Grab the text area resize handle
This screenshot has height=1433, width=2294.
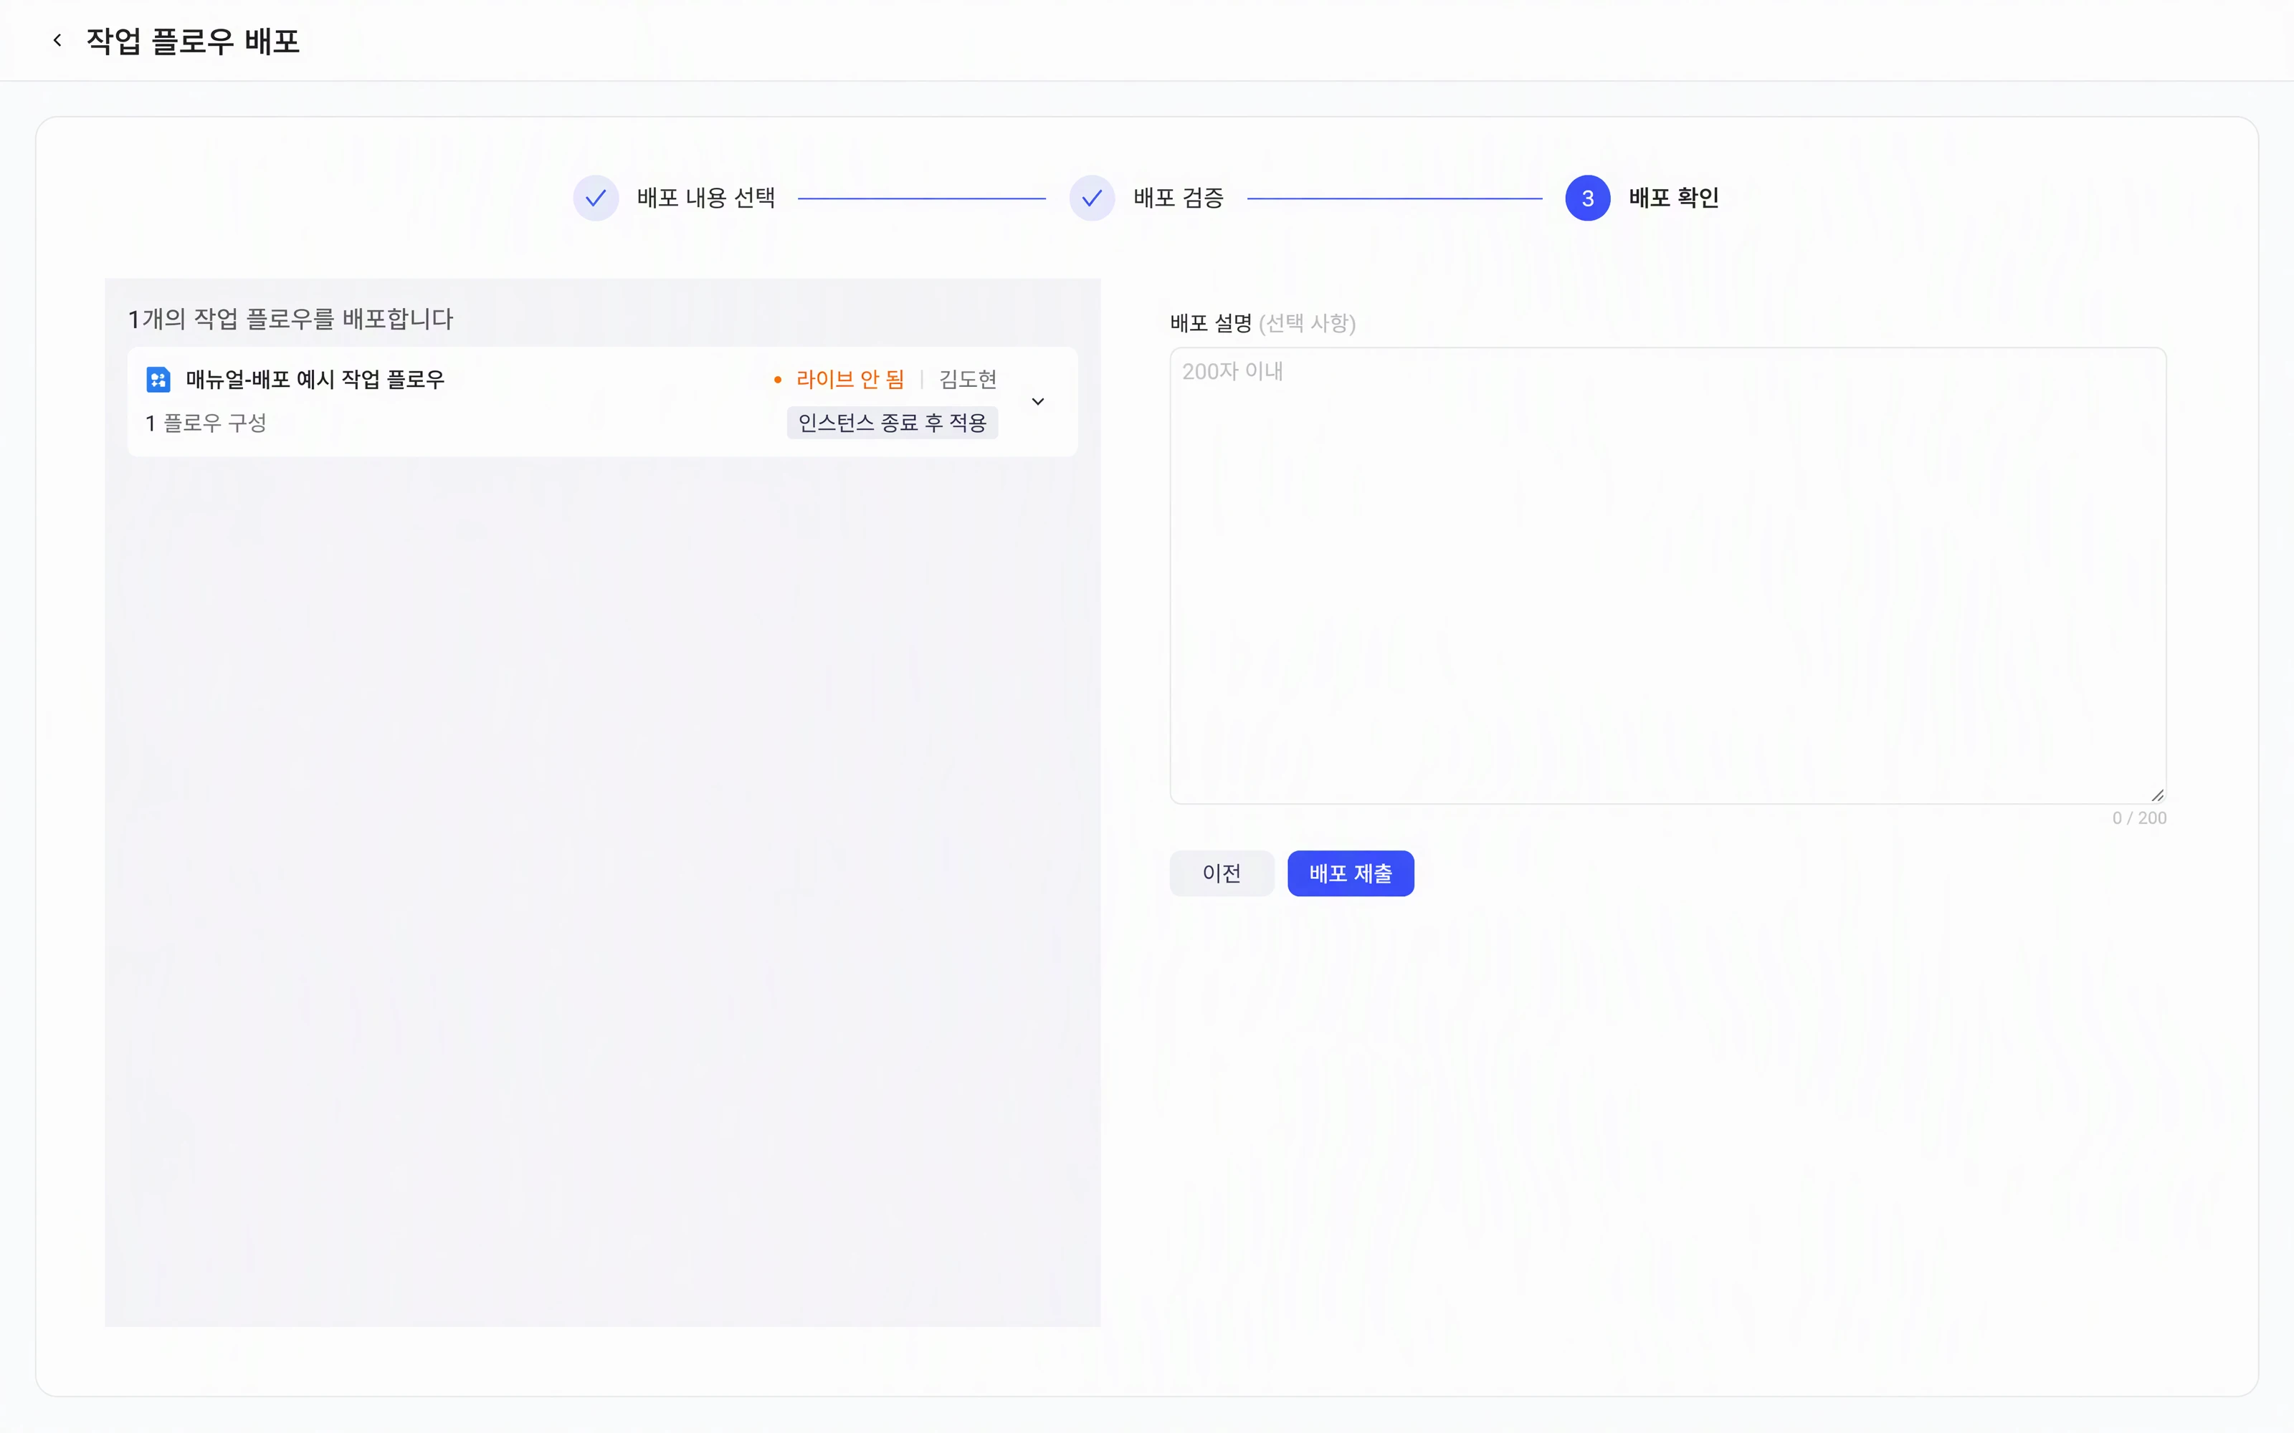pos(2158,795)
